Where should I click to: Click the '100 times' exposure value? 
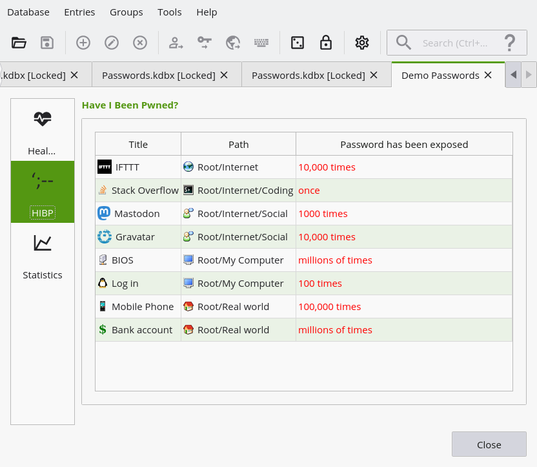coord(320,284)
